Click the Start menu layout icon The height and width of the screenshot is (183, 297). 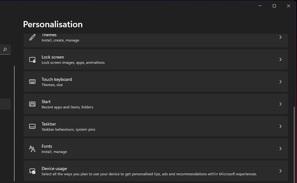[32, 104]
